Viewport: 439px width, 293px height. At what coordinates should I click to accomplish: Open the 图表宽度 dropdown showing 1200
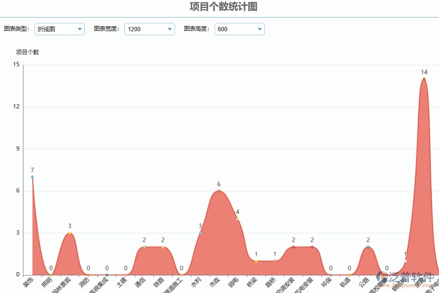pos(170,29)
